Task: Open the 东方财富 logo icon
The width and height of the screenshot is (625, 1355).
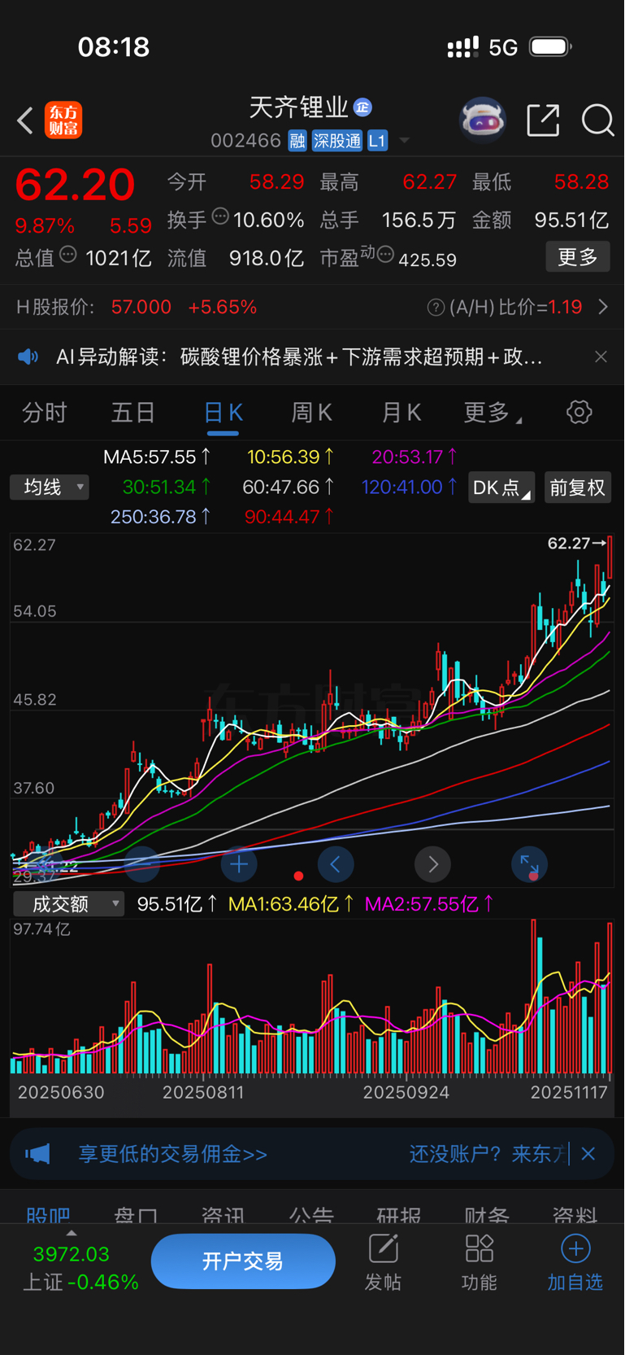Action: pos(63,120)
